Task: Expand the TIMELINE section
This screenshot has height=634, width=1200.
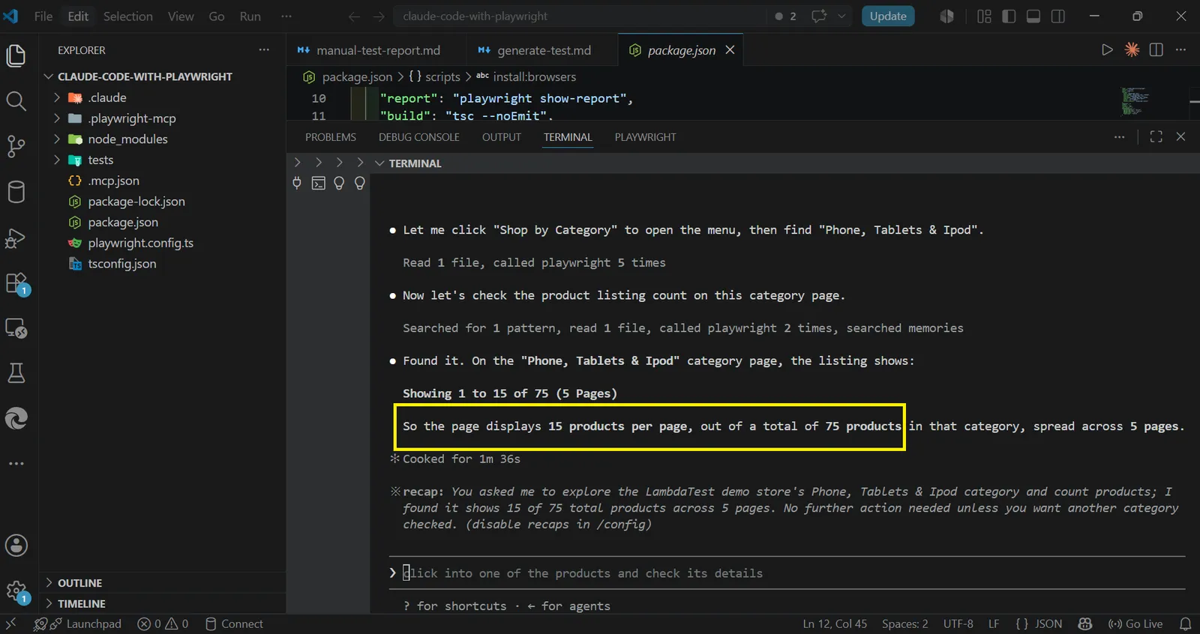Action: click(162, 603)
